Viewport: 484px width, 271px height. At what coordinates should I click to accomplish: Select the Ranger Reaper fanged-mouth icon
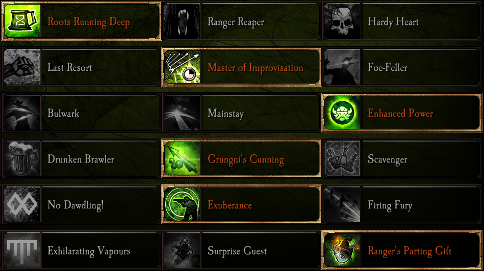coord(182,21)
